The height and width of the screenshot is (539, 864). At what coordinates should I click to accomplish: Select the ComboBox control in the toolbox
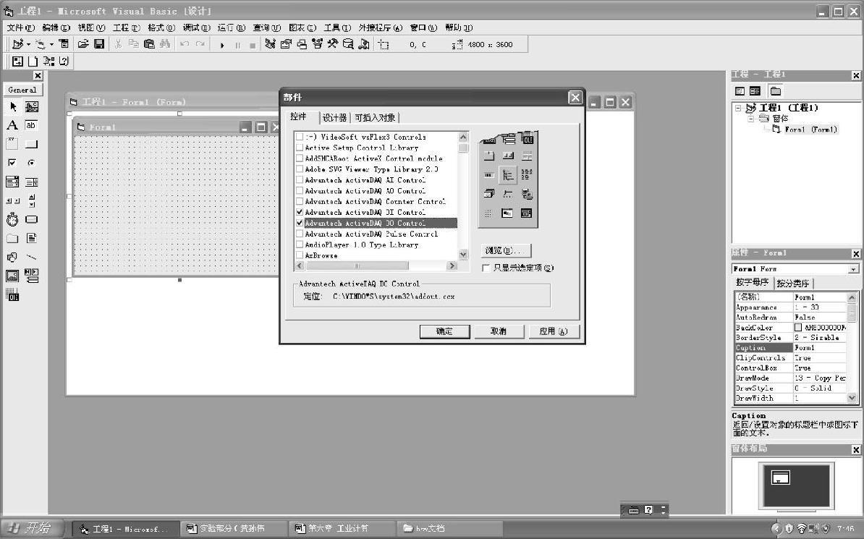tap(13, 182)
